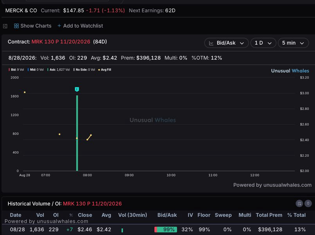Click the 99% bid/ask ratio bar
The width and height of the screenshot is (315, 235).
pyautogui.click(x=166, y=230)
